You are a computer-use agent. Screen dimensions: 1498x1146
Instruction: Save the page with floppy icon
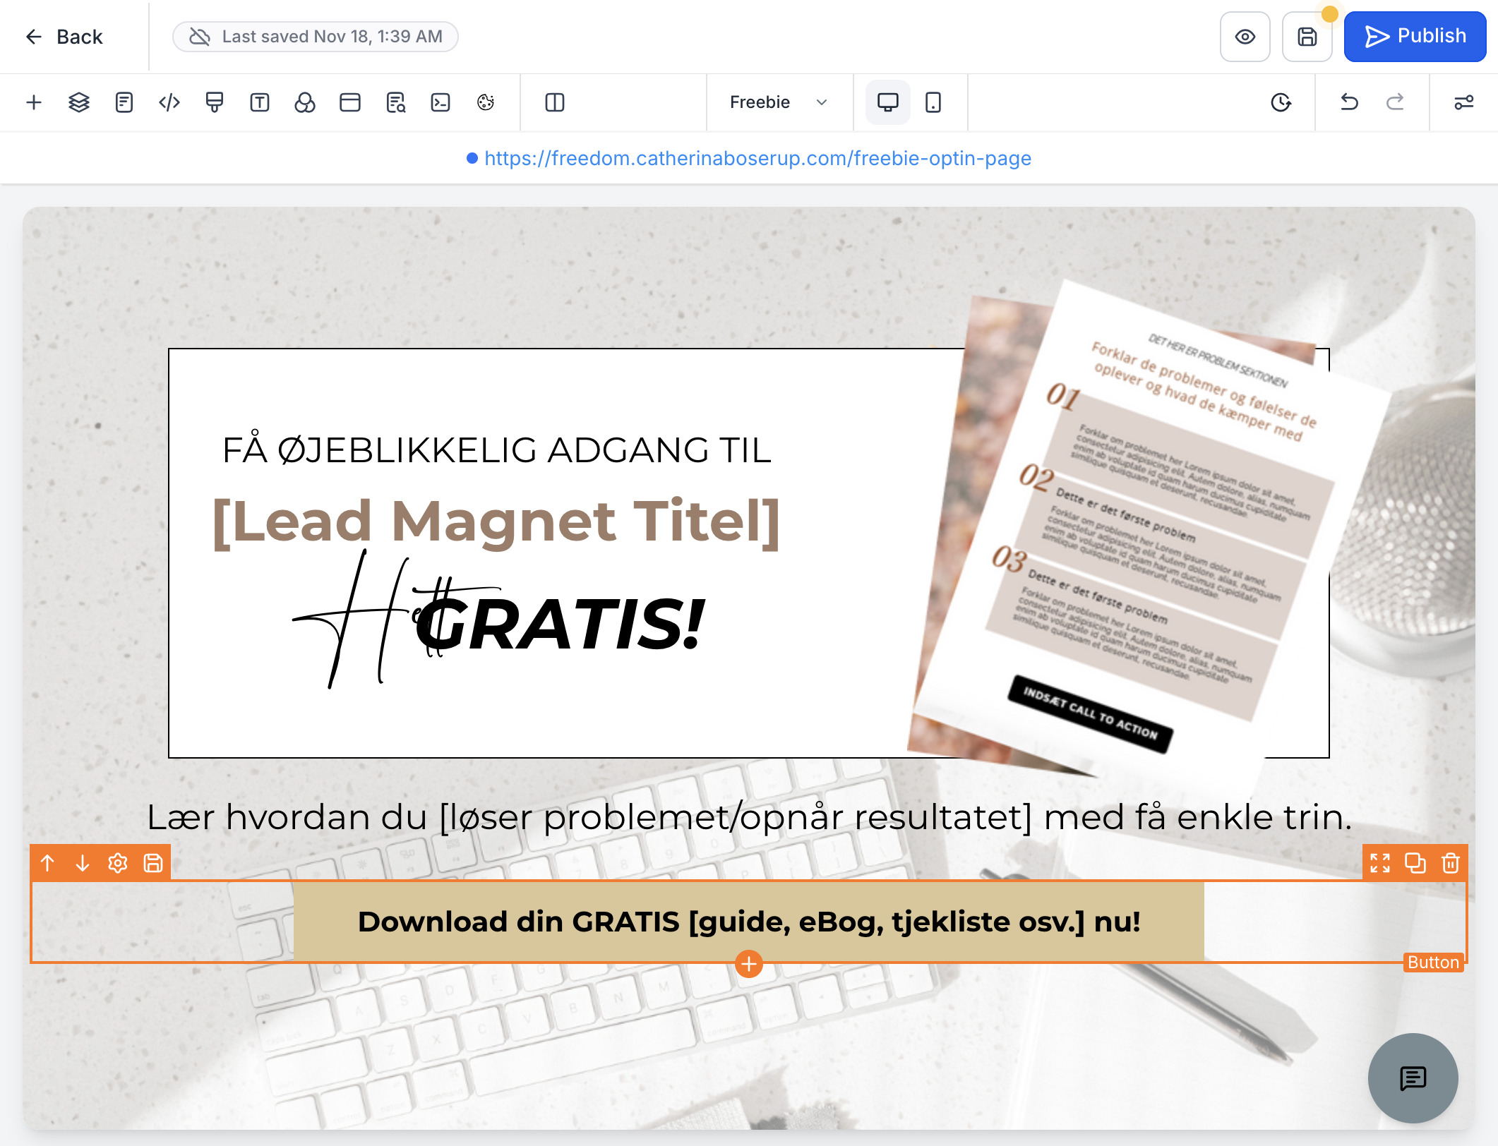coord(1307,37)
